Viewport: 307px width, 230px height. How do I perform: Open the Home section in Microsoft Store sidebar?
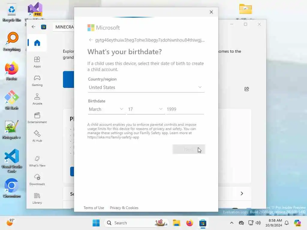[37, 43]
